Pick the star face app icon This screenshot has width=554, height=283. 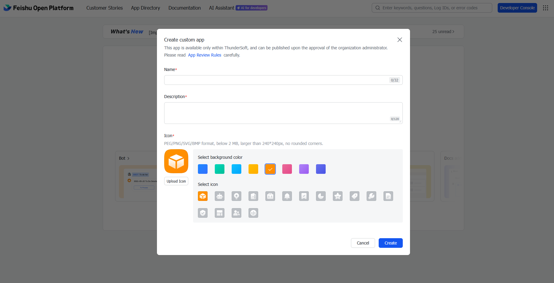click(x=338, y=196)
